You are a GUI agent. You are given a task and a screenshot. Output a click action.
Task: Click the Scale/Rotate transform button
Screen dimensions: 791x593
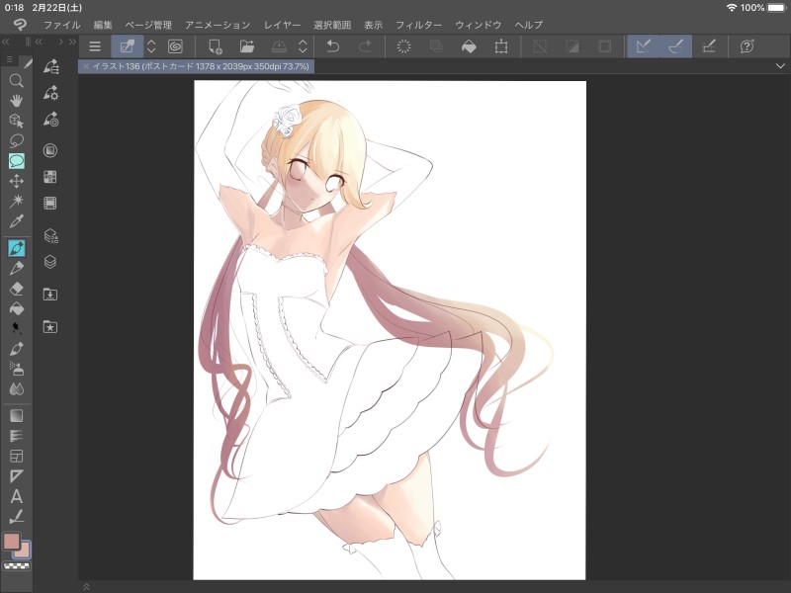(501, 46)
